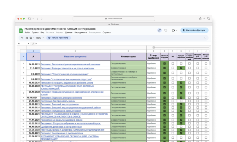Select date cell 16.10.2023
Viewport: 237px width, 142px height.
tap(33, 127)
